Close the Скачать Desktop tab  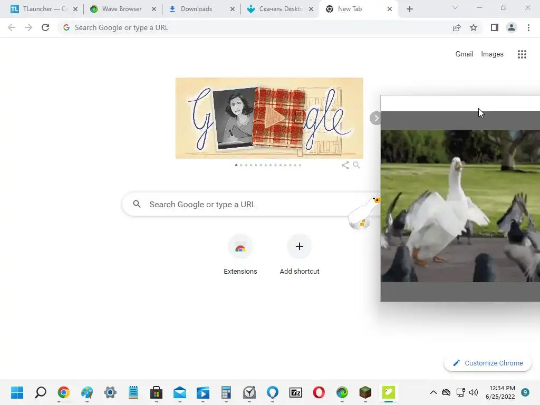[x=311, y=9]
